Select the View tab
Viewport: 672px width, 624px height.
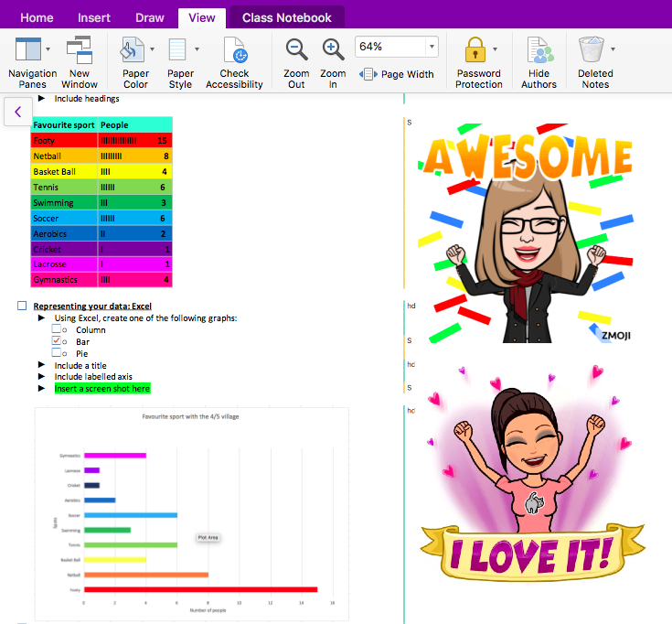click(202, 18)
